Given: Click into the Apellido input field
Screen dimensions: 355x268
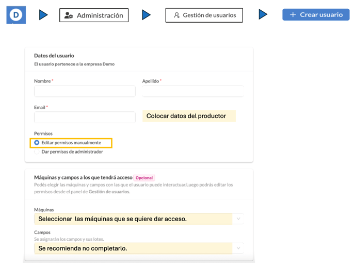Looking at the screenshot, I should (192, 91).
